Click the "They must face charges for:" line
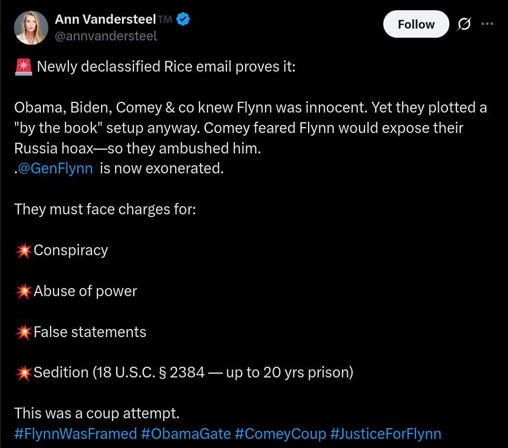This screenshot has width=508, height=448. point(105,209)
